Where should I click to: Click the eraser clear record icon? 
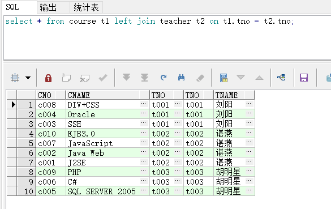[200, 78]
